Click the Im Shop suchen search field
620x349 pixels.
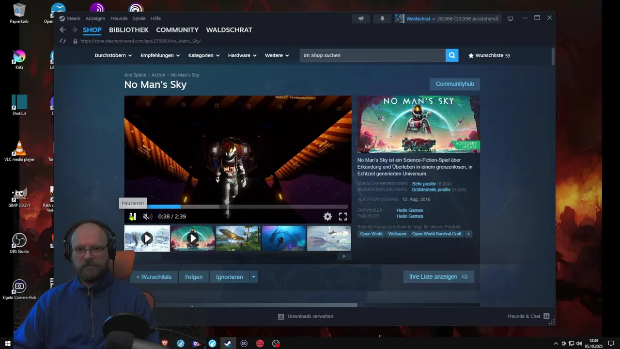(x=372, y=55)
